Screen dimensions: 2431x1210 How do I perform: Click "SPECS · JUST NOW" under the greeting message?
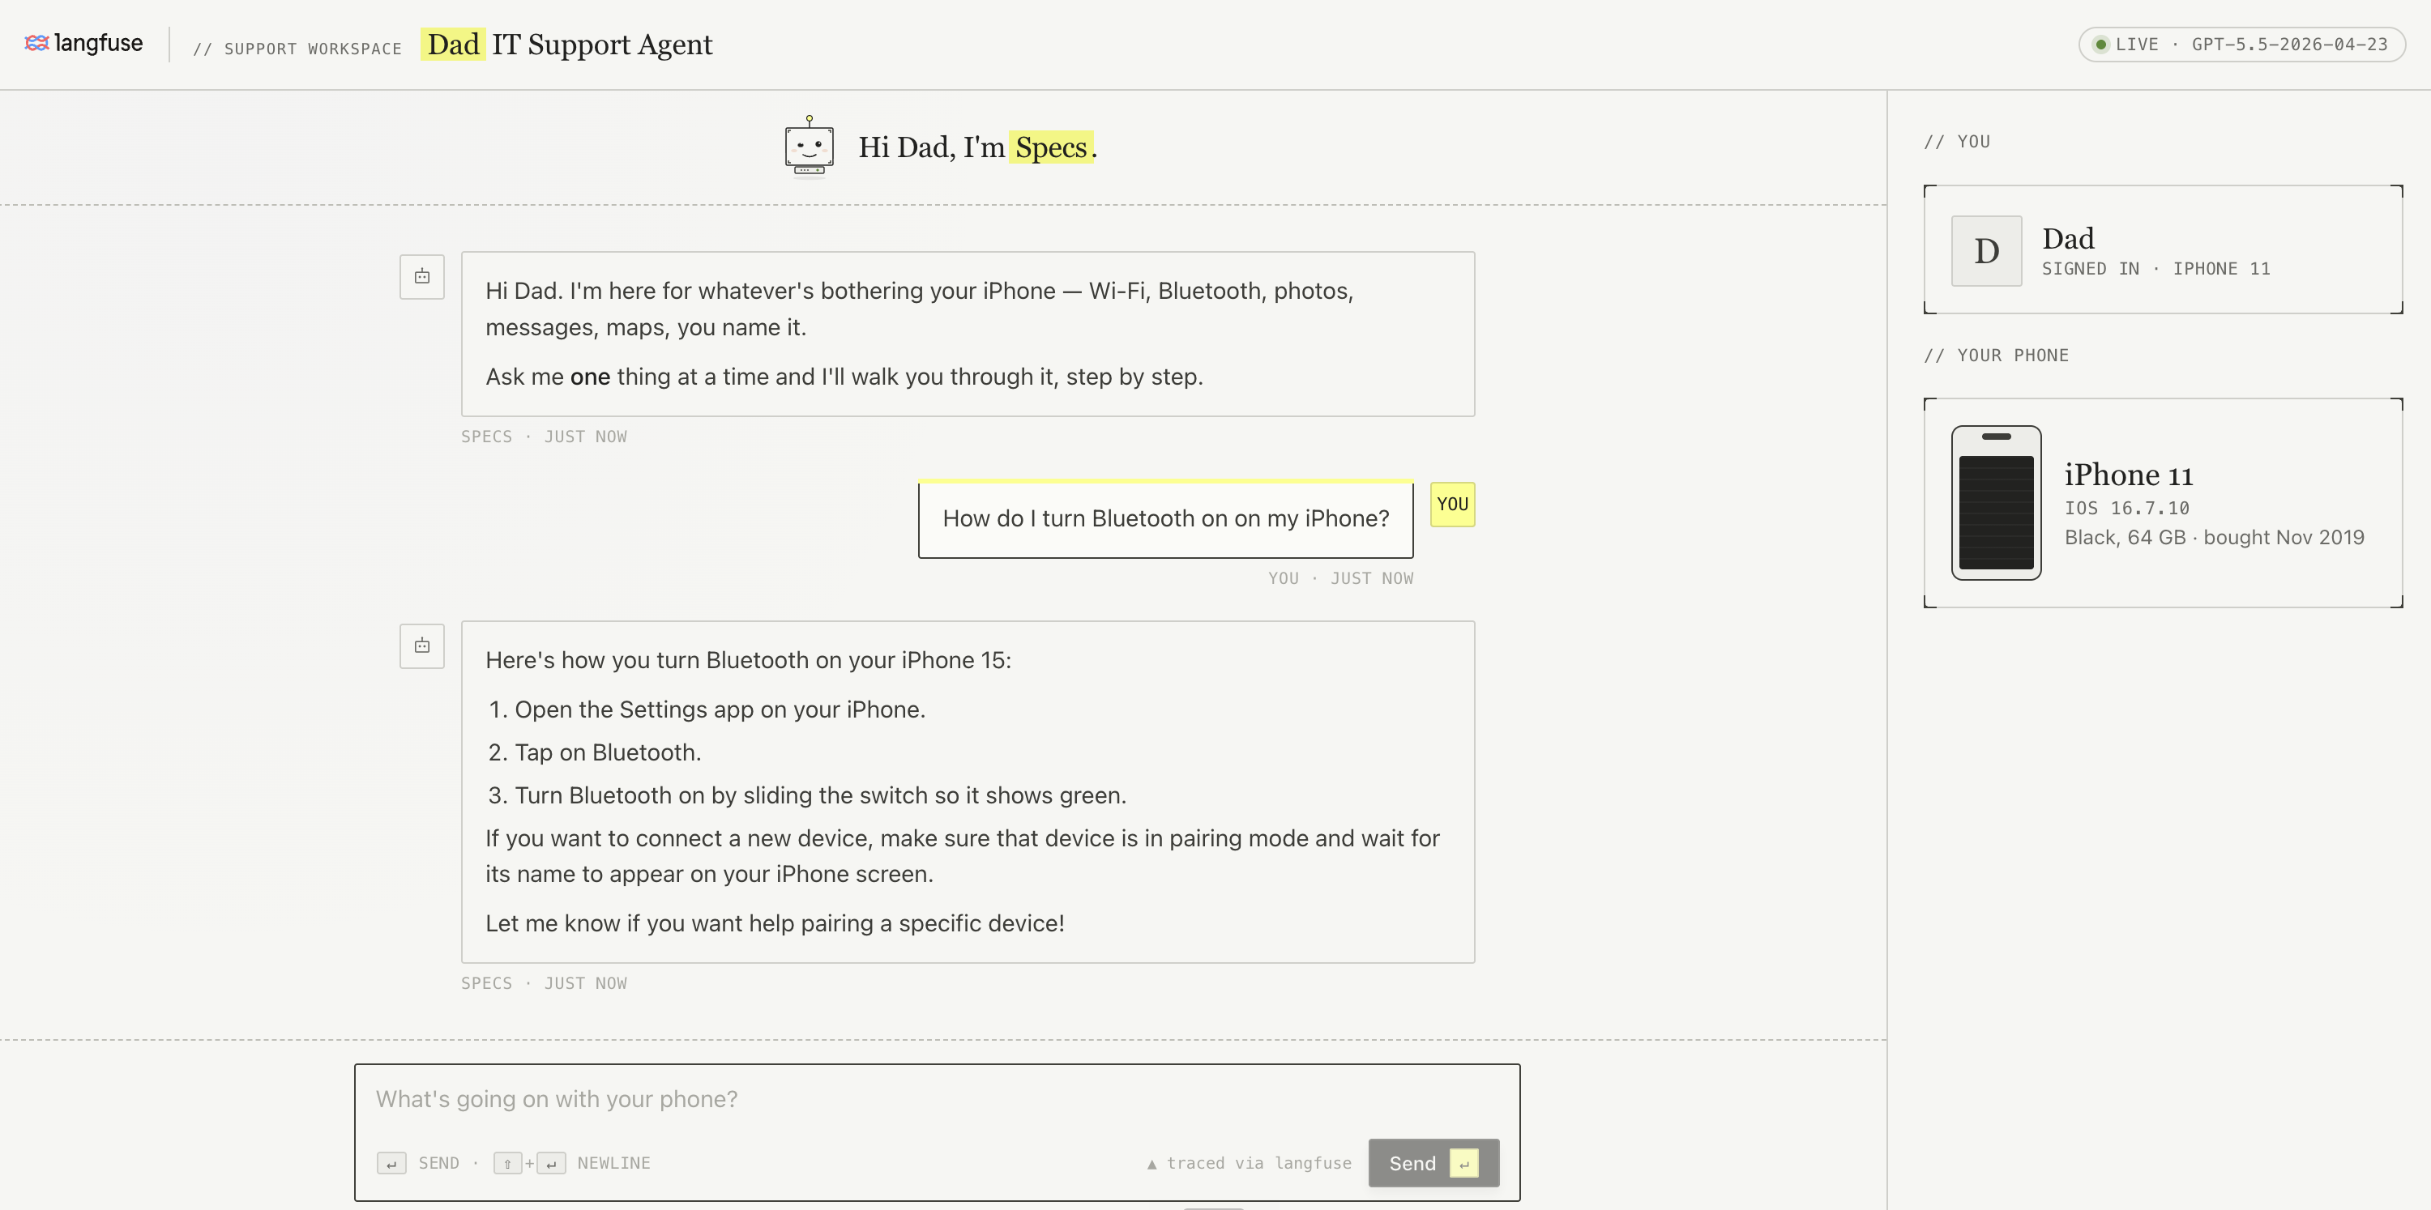544,437
